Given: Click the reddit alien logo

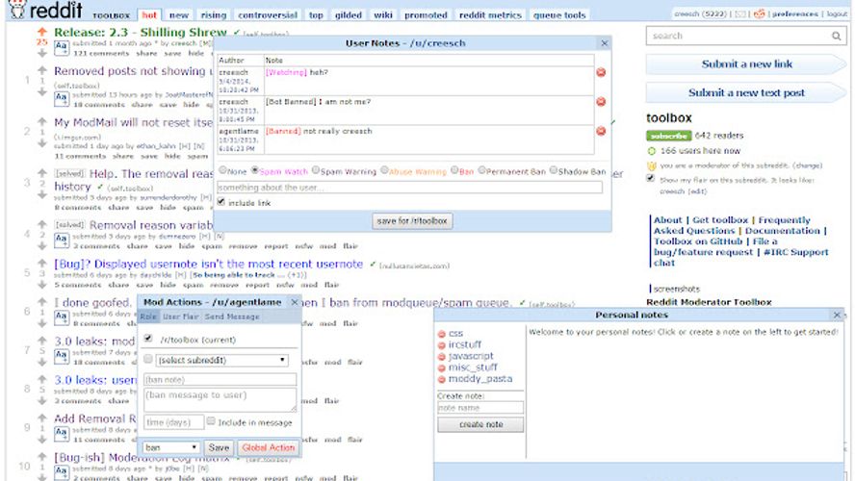Looking at the screenshot, I should [17, 9].
